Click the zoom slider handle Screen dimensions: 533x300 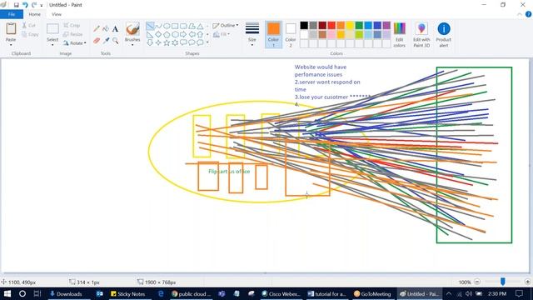(502, 282)
